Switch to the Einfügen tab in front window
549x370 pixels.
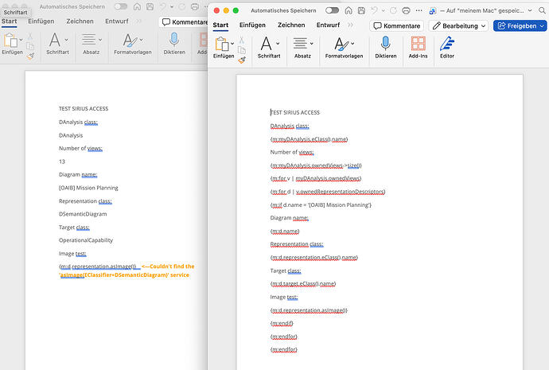click(252, 25)
